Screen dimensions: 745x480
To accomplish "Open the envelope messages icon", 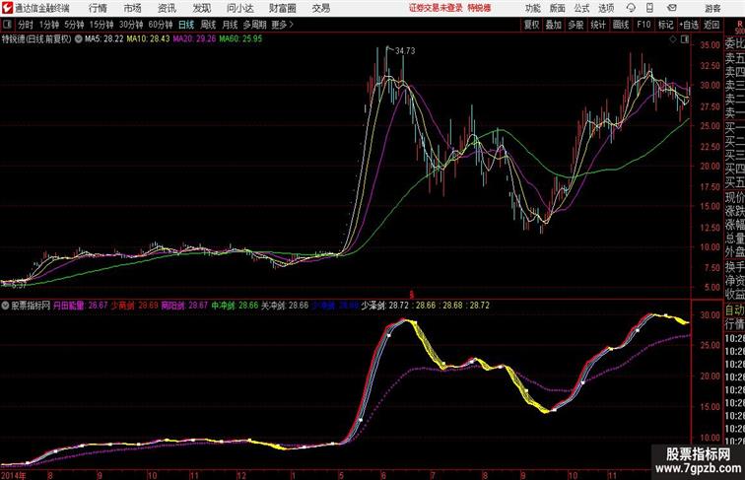I will [x=672, y=8].
